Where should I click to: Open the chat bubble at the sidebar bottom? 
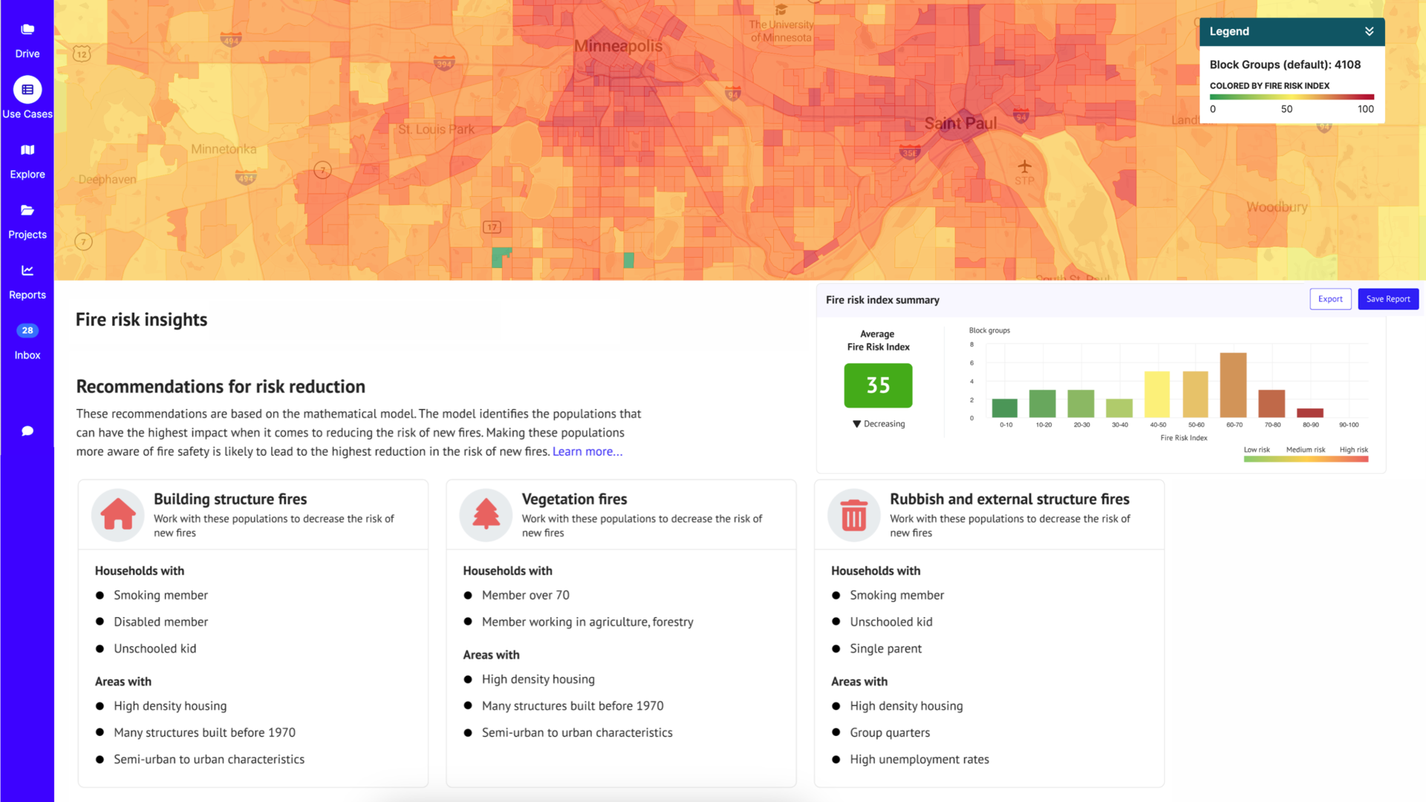pos(27,431)
